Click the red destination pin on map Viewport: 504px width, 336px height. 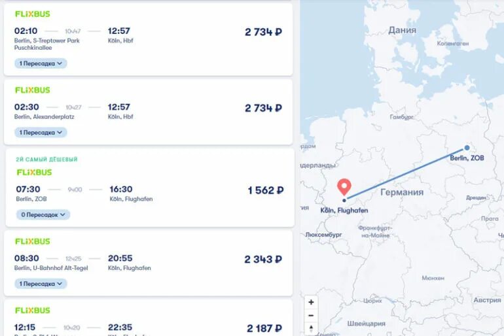344,187
